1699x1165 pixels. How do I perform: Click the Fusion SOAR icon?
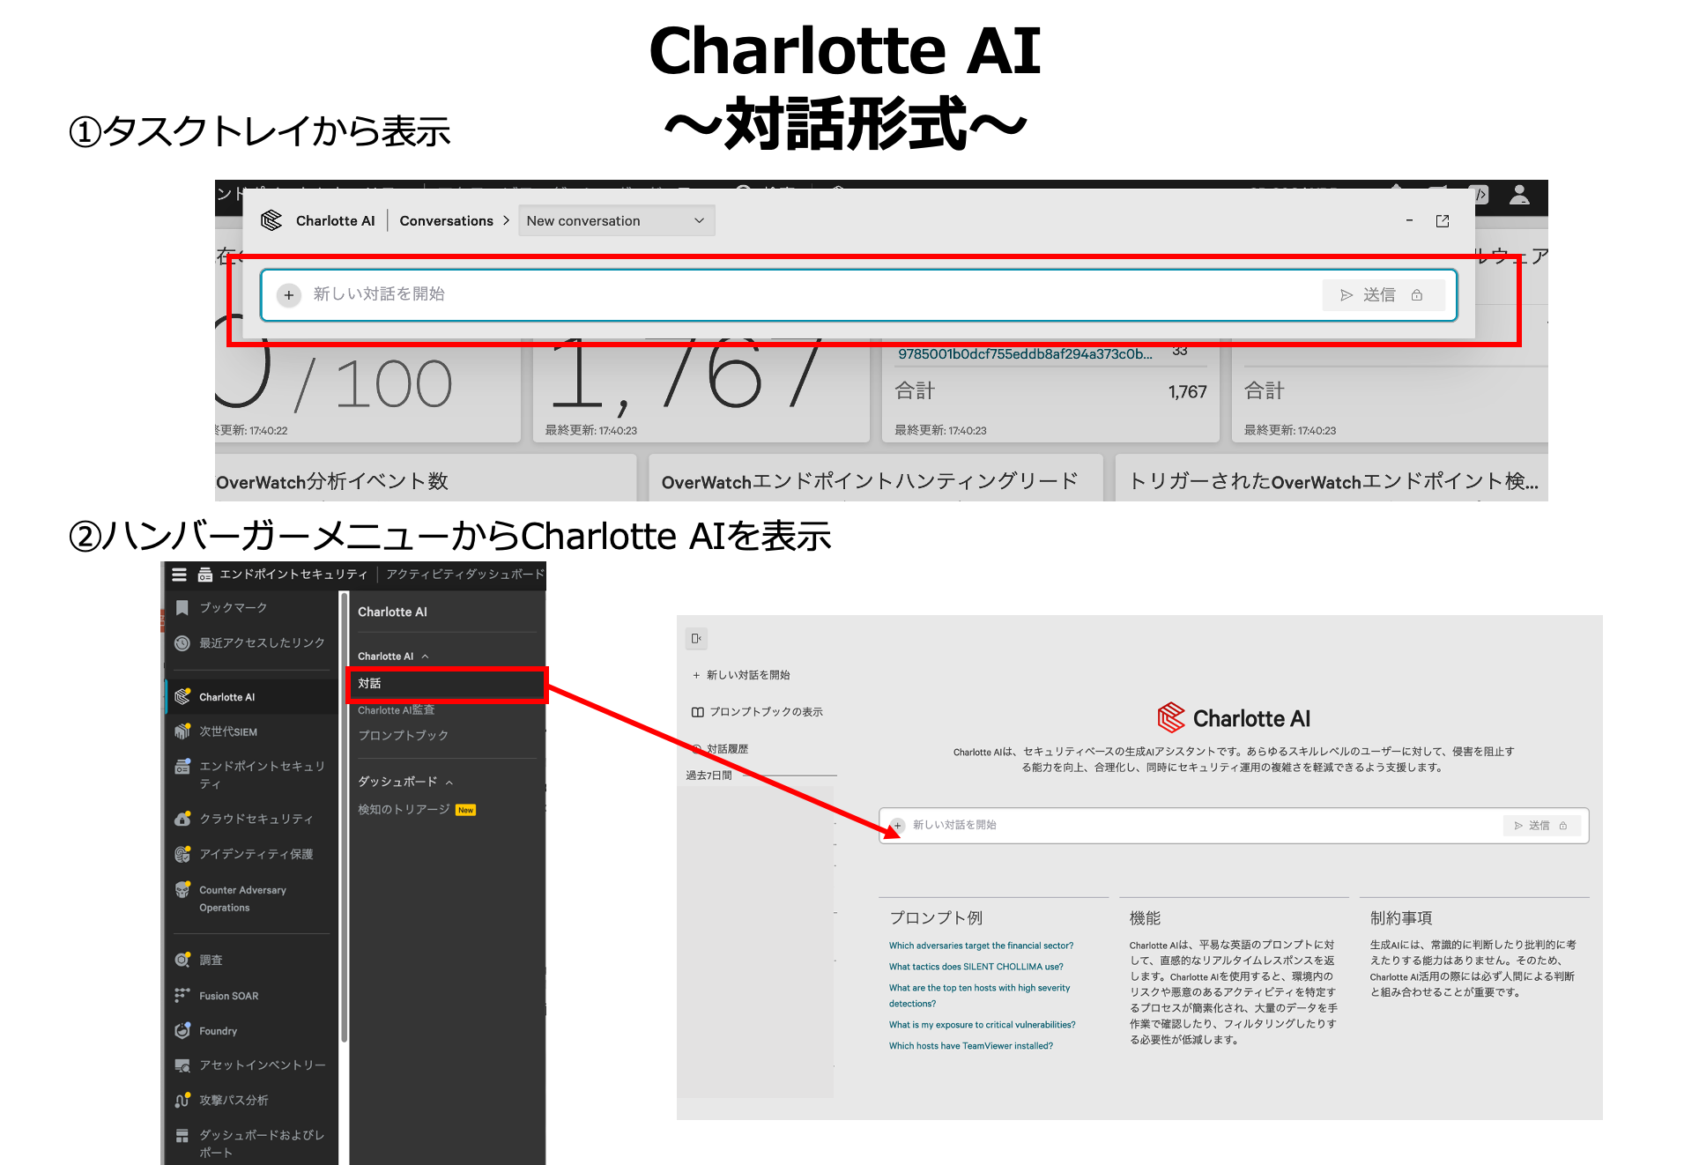click(182, 995)
